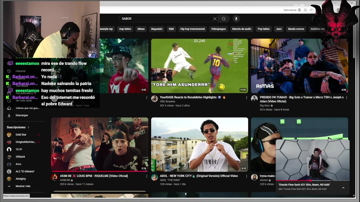This screenshot has height=202, width=360.
Task: Play the ADOL NEW YORK CITY thumbnail
Action: (199, 144)
